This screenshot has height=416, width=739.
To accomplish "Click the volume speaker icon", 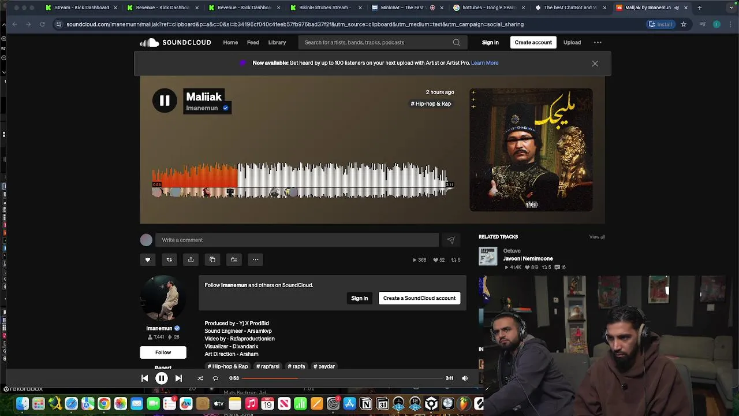I will pyautogui.click(x=465, y=378).
